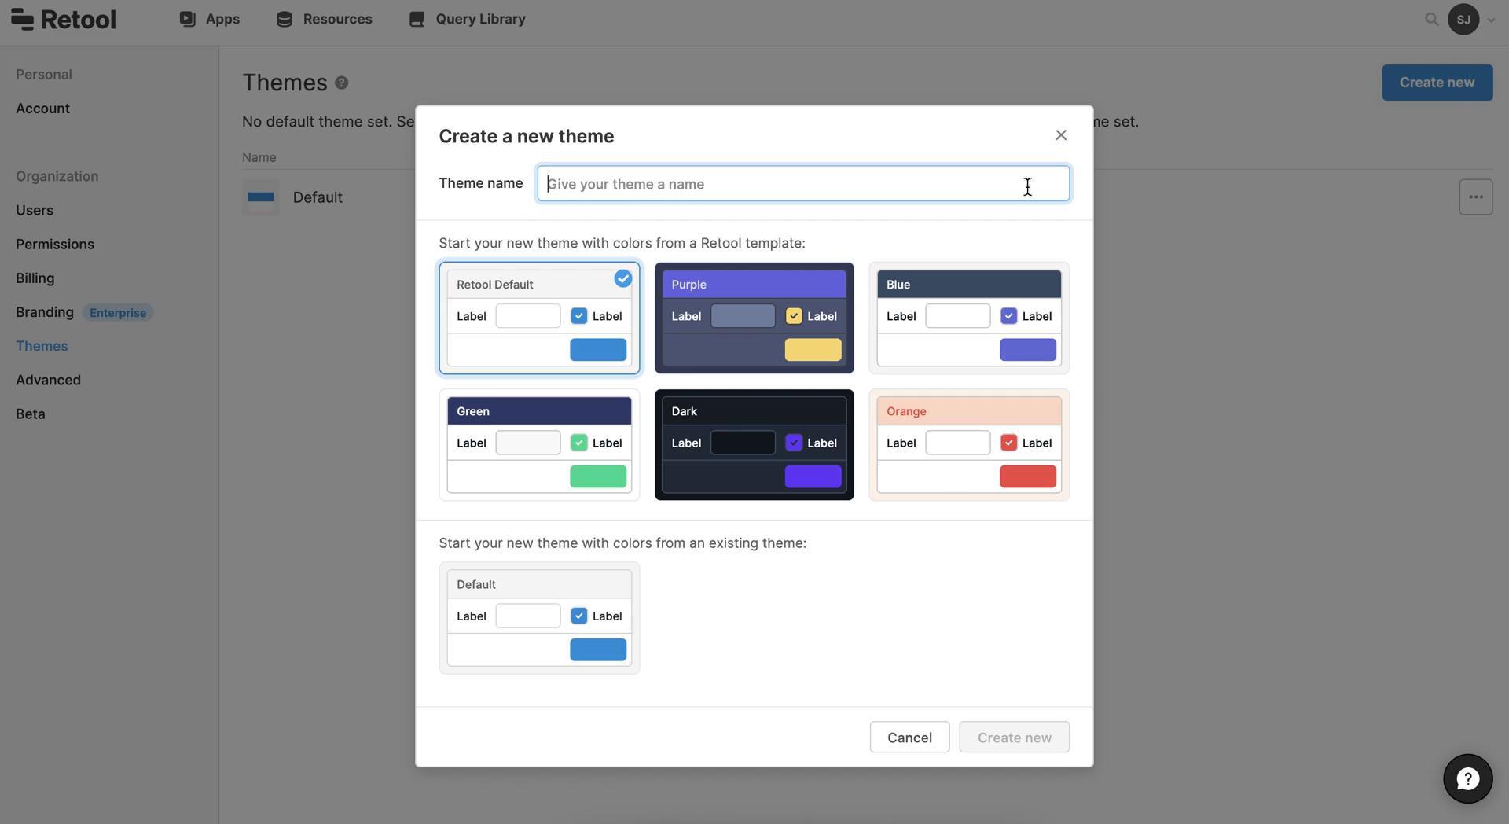Click the red checkbox in Orange preview
The width and height of the screenshot is (1509, 824).
pos(1008,443)
